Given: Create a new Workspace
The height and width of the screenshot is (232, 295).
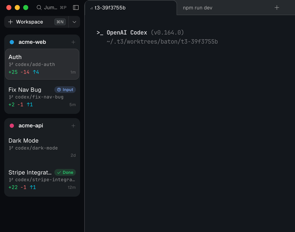Looking at the screenshot, I should (36, 22).
